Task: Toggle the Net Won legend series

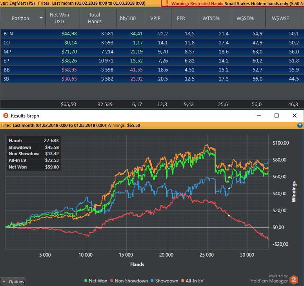Action: coord(96,281)
